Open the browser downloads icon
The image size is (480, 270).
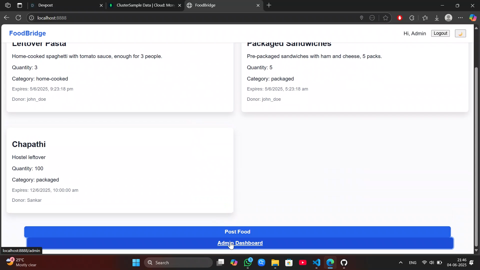437,18
